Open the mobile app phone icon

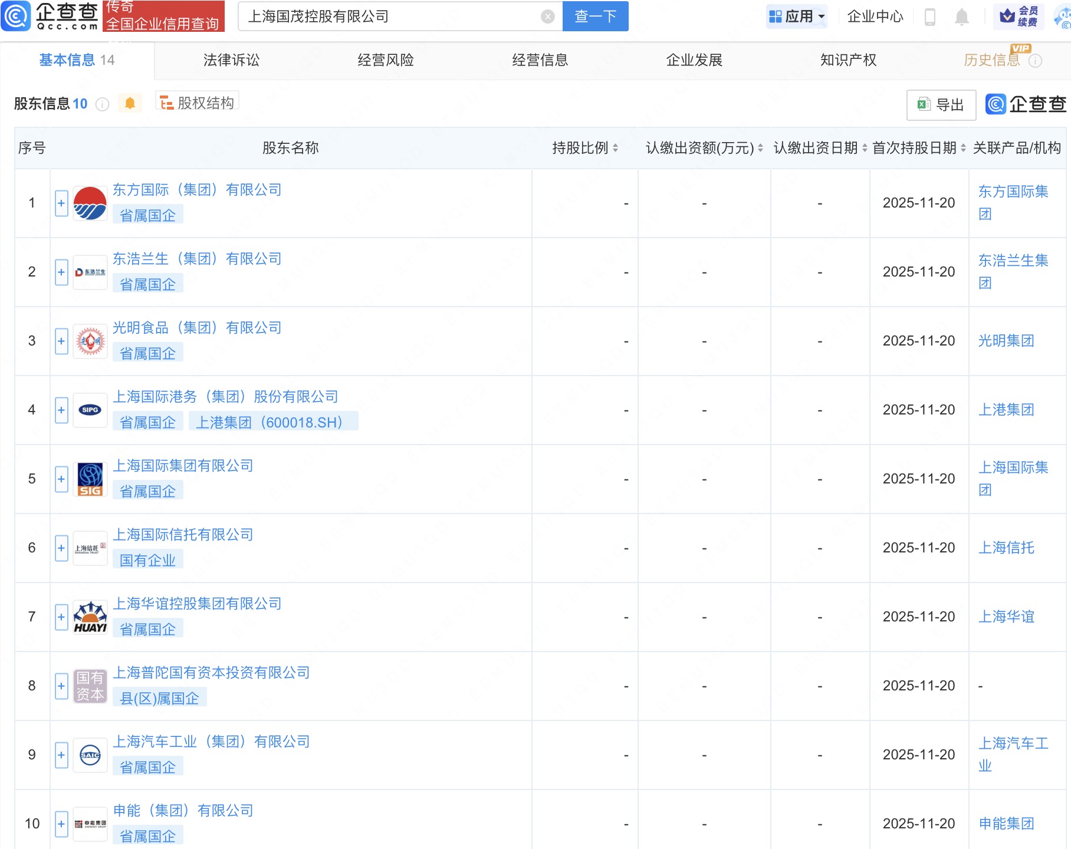[x=930, y=17]
